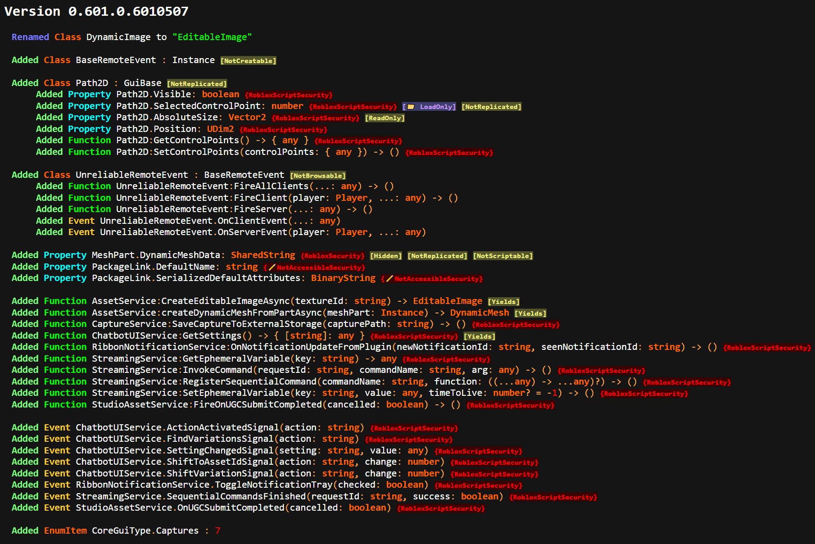
Task: Click the "GuiBase" superclass name
Action: tap(142, 83)
